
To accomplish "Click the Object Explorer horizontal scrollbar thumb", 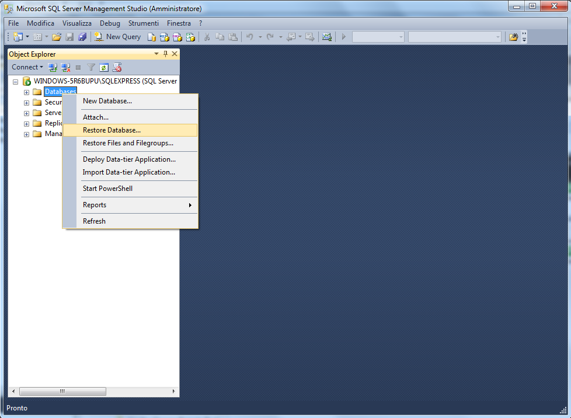I will (x=62, y=391).
